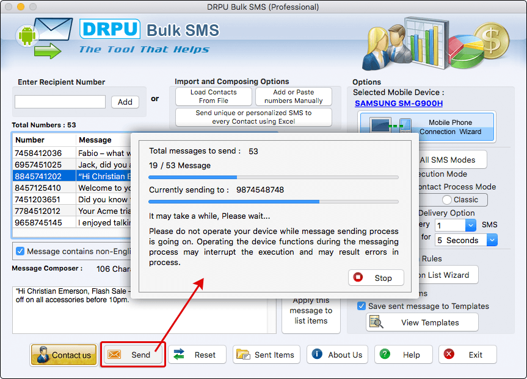Click the Exit button
The image size is (527, 379).
coord(468,355)
